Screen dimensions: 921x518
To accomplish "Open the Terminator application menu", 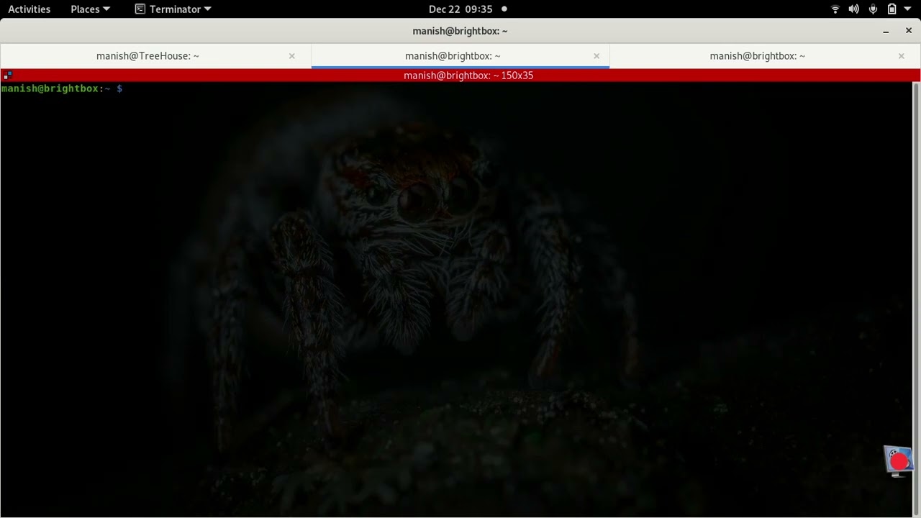I will coord(173,9).
